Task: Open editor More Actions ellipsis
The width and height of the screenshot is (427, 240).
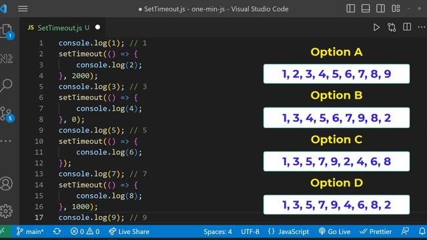Action: point(422,27)
